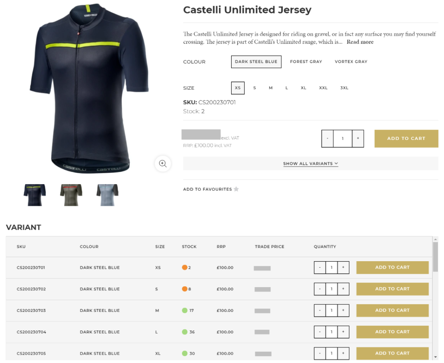Increase main product quantity with plus

tap(358, 138)
